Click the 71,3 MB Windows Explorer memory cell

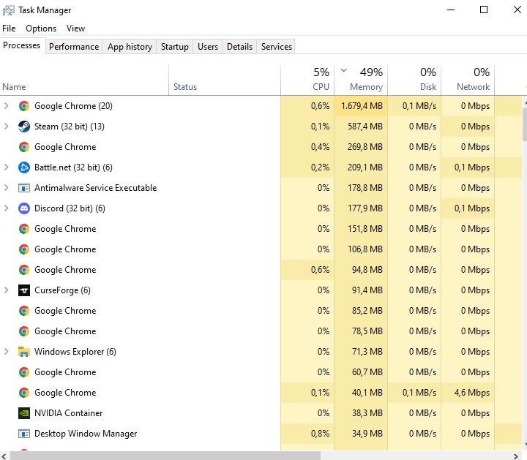[361, 352]
